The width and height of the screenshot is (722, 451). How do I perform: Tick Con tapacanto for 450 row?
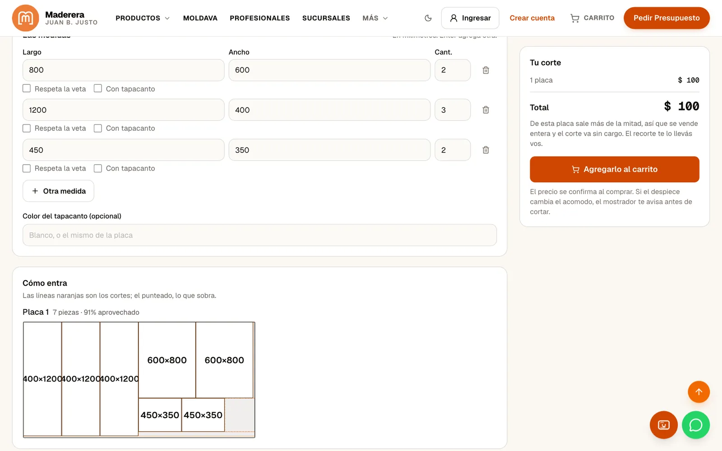pyautogui.click(x=97, y=168)
